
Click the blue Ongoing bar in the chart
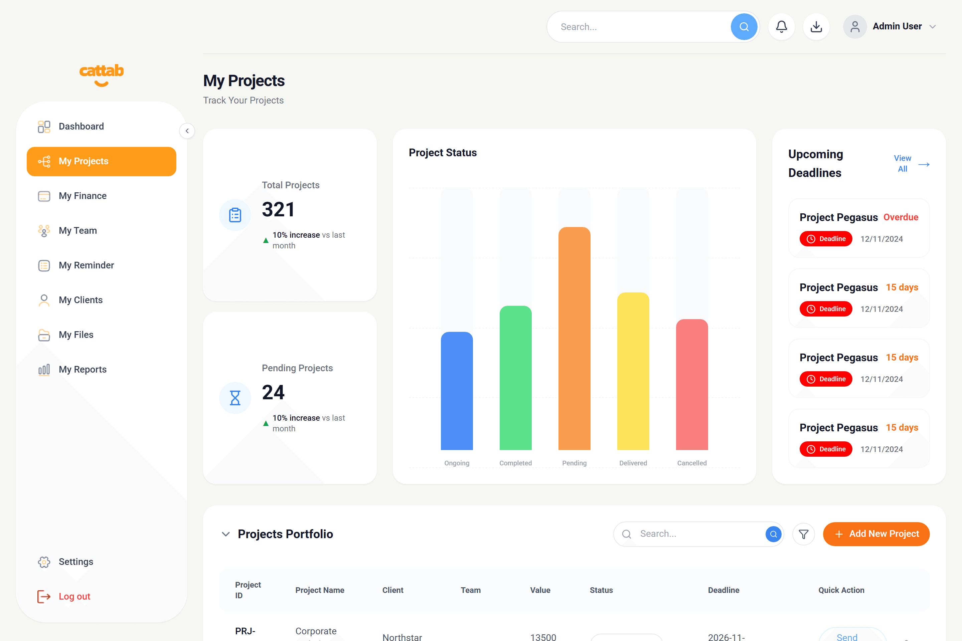pos(457,391)
